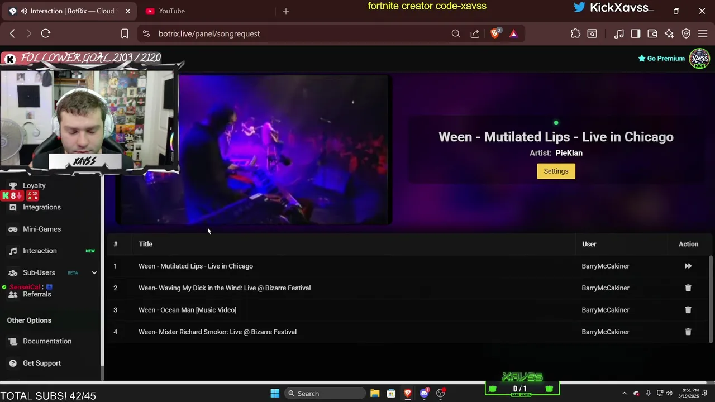The height and width of the screenshot is (402, 715).
Task: Click the song video thumbnail
Action: pyautogui.click(x=254, y=150)
